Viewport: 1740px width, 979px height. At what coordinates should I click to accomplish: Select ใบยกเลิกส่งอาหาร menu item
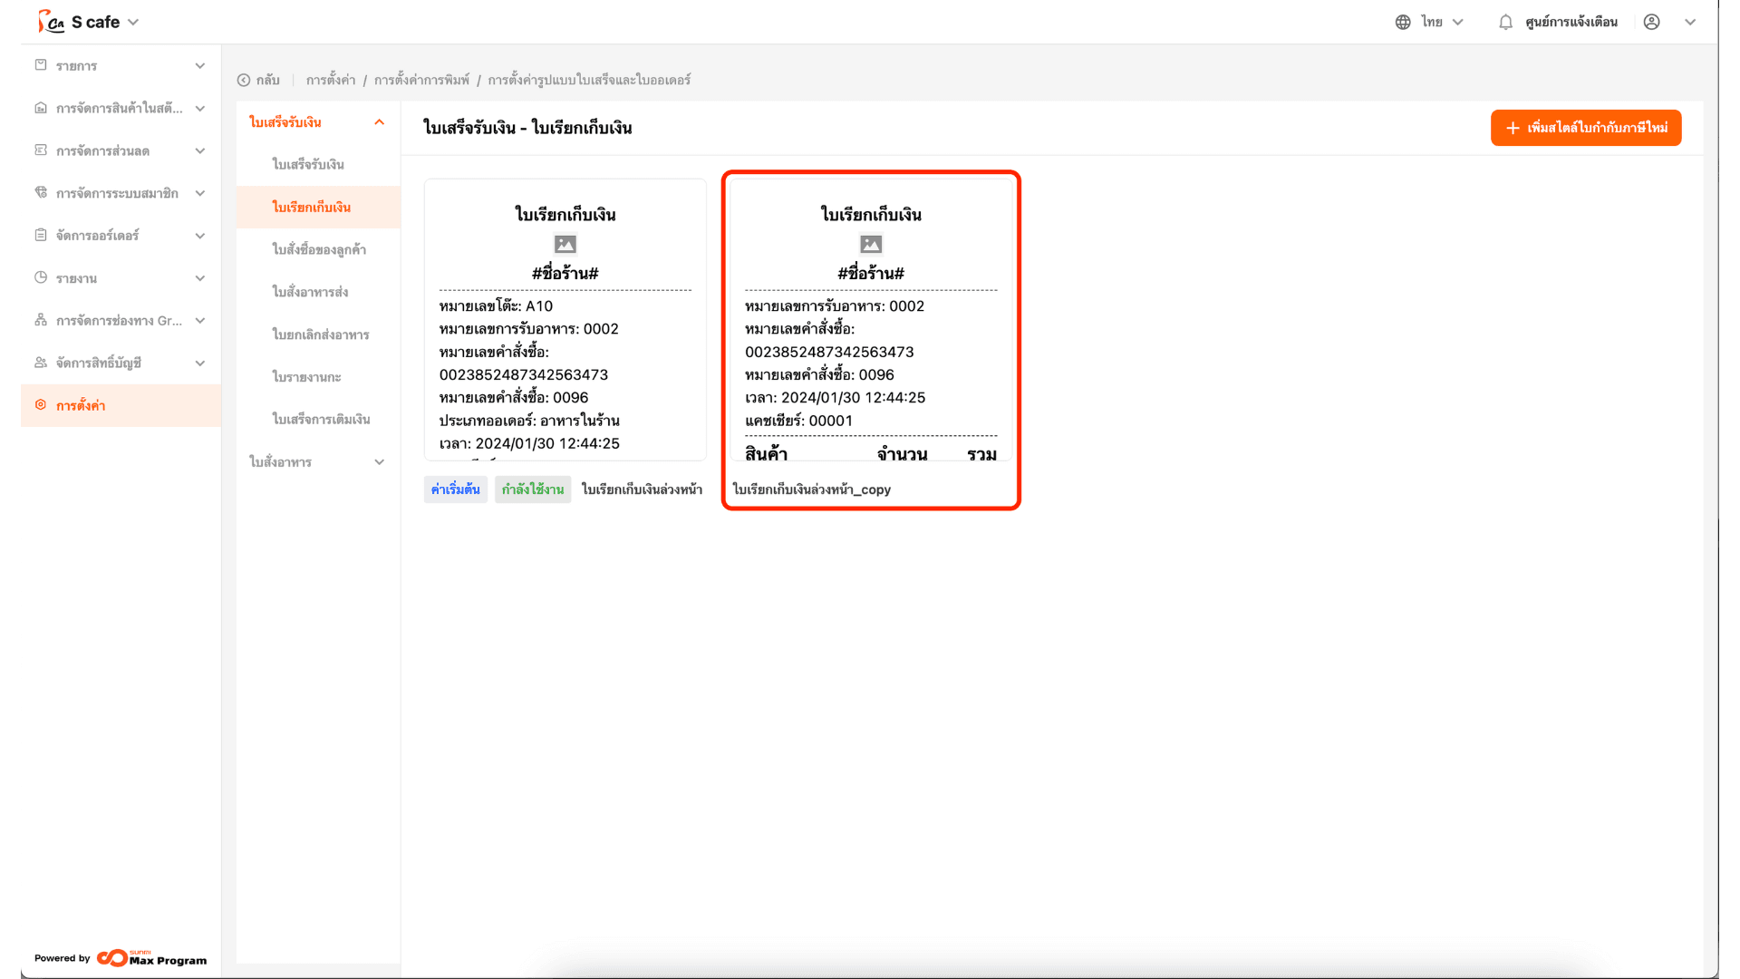[x=321, y=334]
